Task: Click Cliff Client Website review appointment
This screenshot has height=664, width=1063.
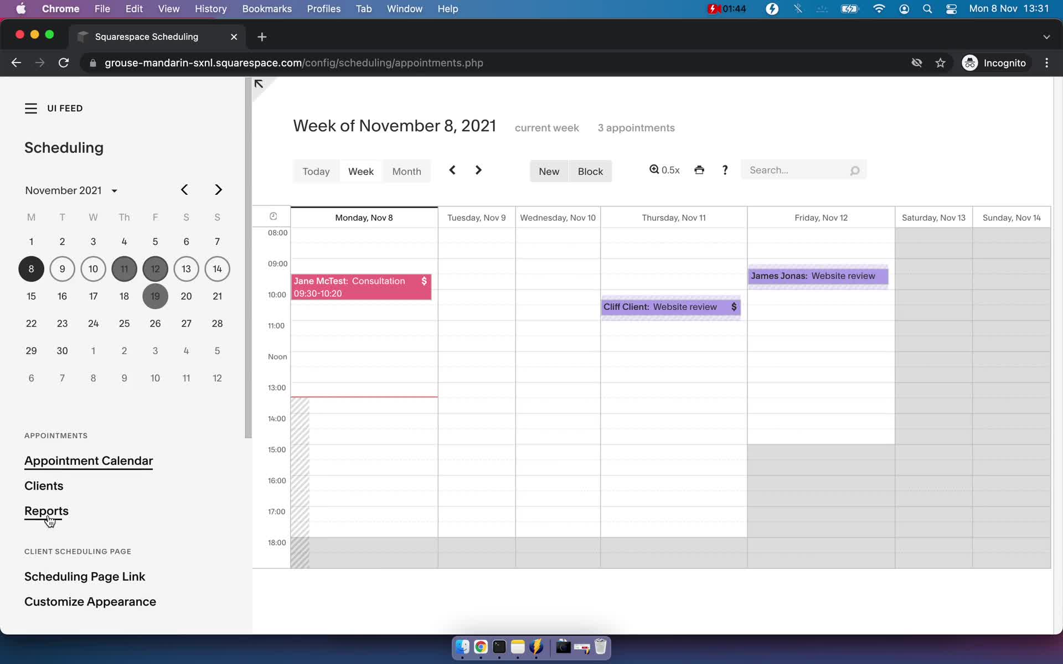Action: coord(670,306)
